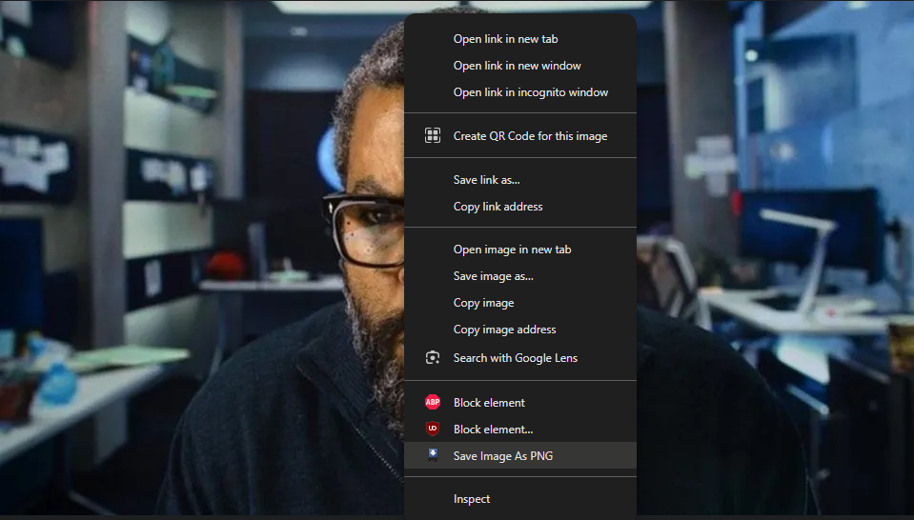Click the uBlock Origin shield icon

pyautogui.click(x=433, y=430)
